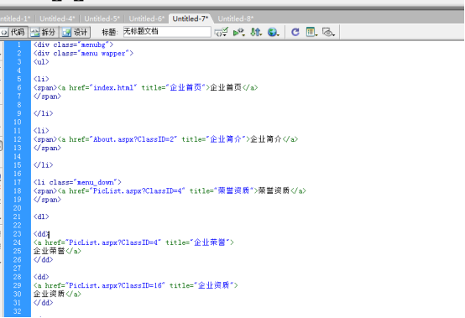Open the Untitled-6 document tab
The height and width of the screenshot is (318, 465).
click(x=147, y=18)
